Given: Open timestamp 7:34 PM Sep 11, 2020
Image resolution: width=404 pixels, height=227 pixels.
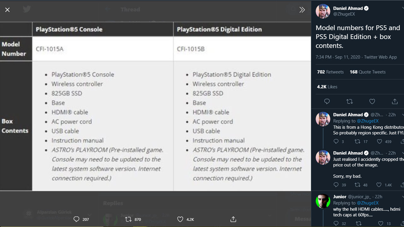Looking at the screenshot, I should (x=338, y=57).
